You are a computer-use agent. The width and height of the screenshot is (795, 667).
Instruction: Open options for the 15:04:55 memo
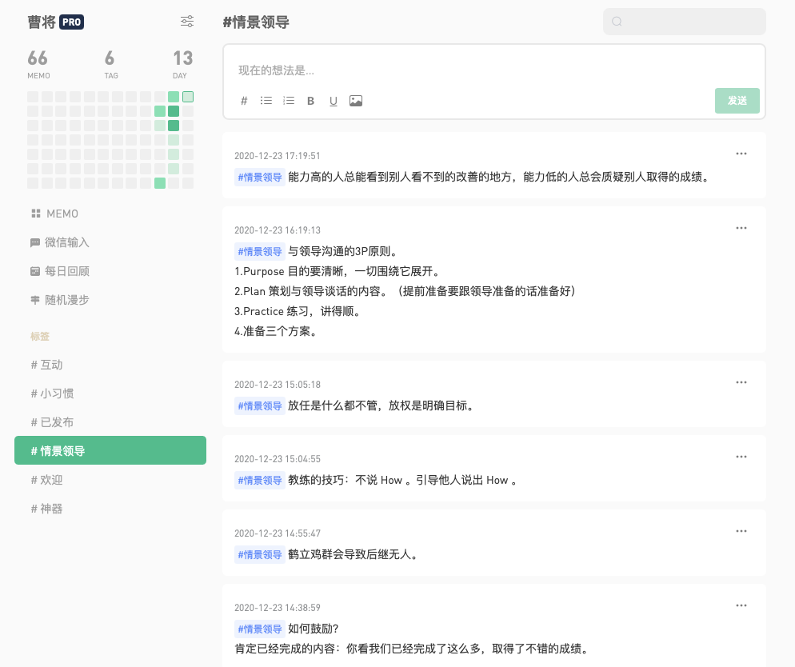[x=741, y=457]
